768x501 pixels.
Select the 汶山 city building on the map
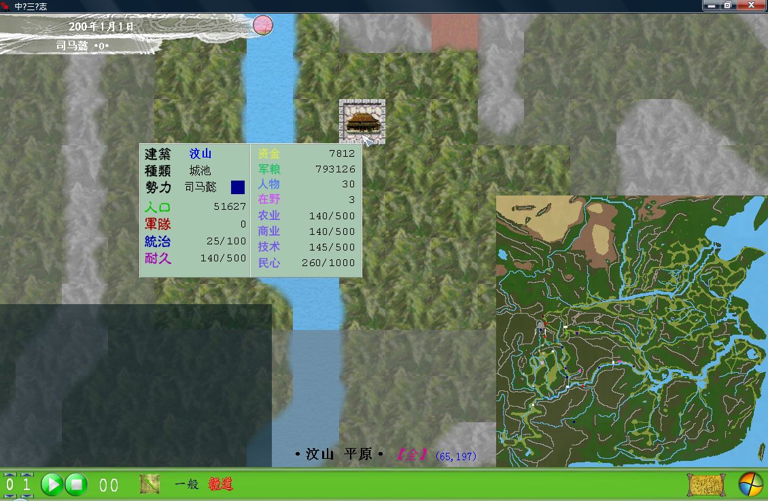362,122
